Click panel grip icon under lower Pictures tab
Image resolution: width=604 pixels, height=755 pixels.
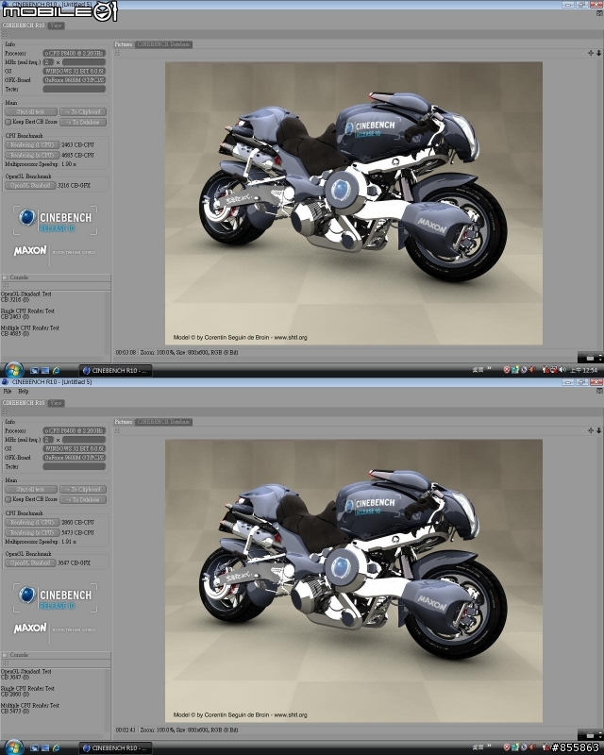tap(118, 430)
